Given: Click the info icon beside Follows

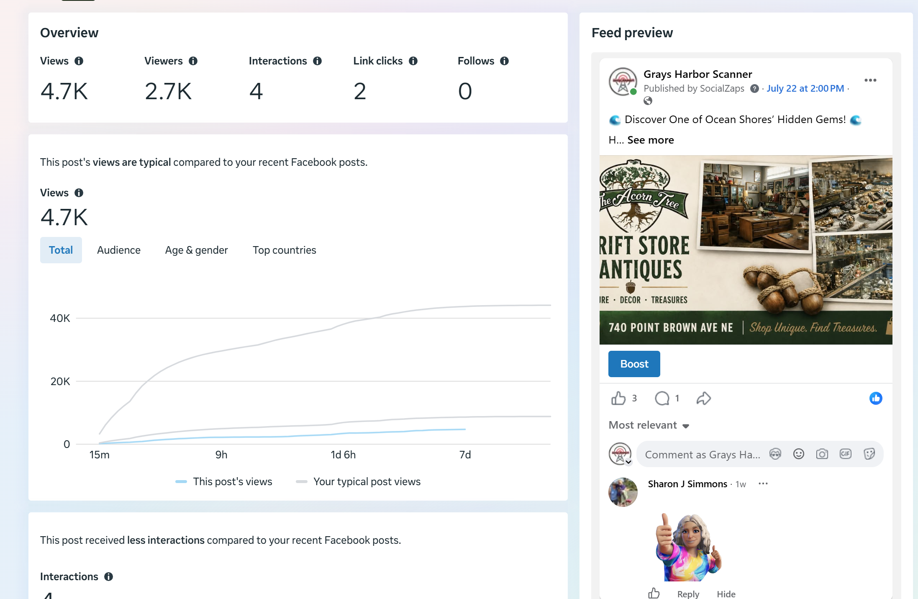Looking at the screenshot, I should click(x=505, y=61).
